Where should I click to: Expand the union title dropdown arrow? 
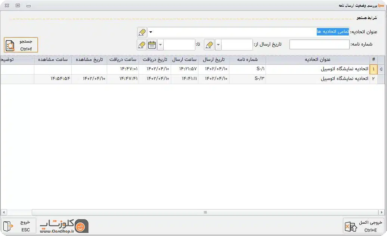pyautogui.click(x=151, y=32)
